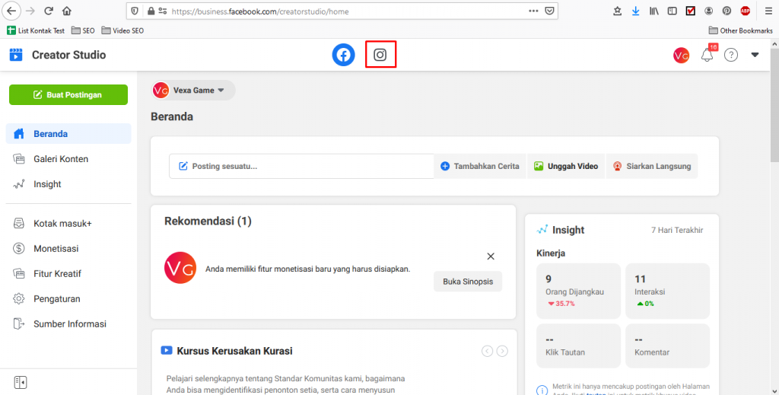Collapse sidebar using bottom-left panel icon
Screen dimensions: 779x395
(x=21, y=381)
